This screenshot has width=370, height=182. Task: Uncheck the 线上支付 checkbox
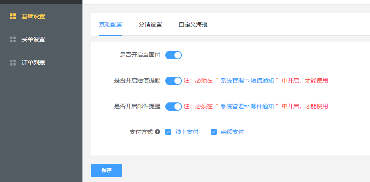[x=168, y=132]
